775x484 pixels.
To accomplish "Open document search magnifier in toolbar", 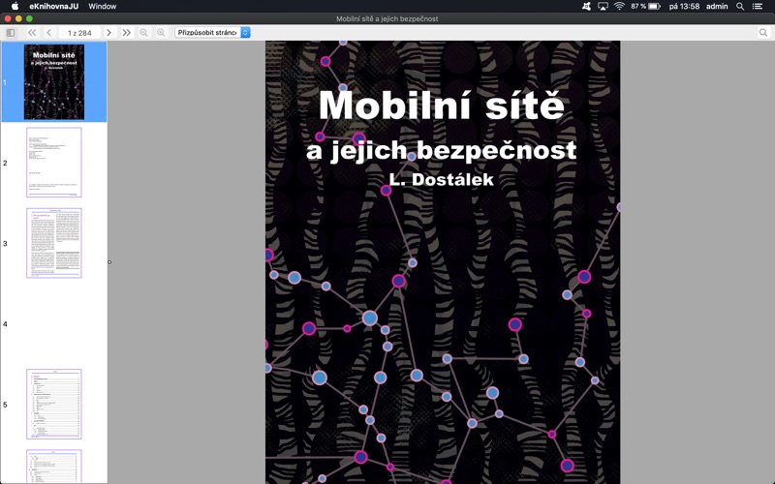I will [763, 33].
